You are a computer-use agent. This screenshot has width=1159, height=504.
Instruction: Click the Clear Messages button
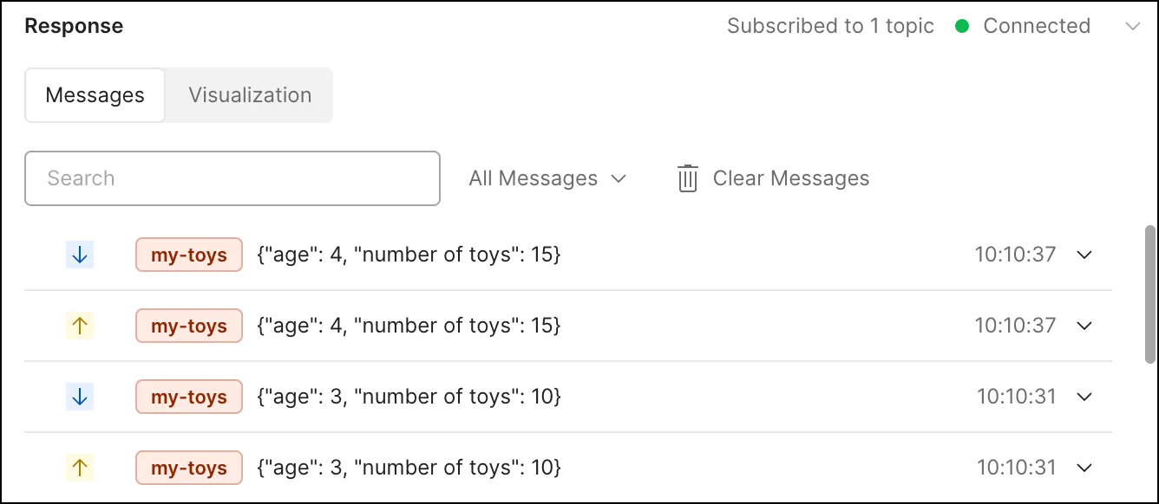click(773, 178)
